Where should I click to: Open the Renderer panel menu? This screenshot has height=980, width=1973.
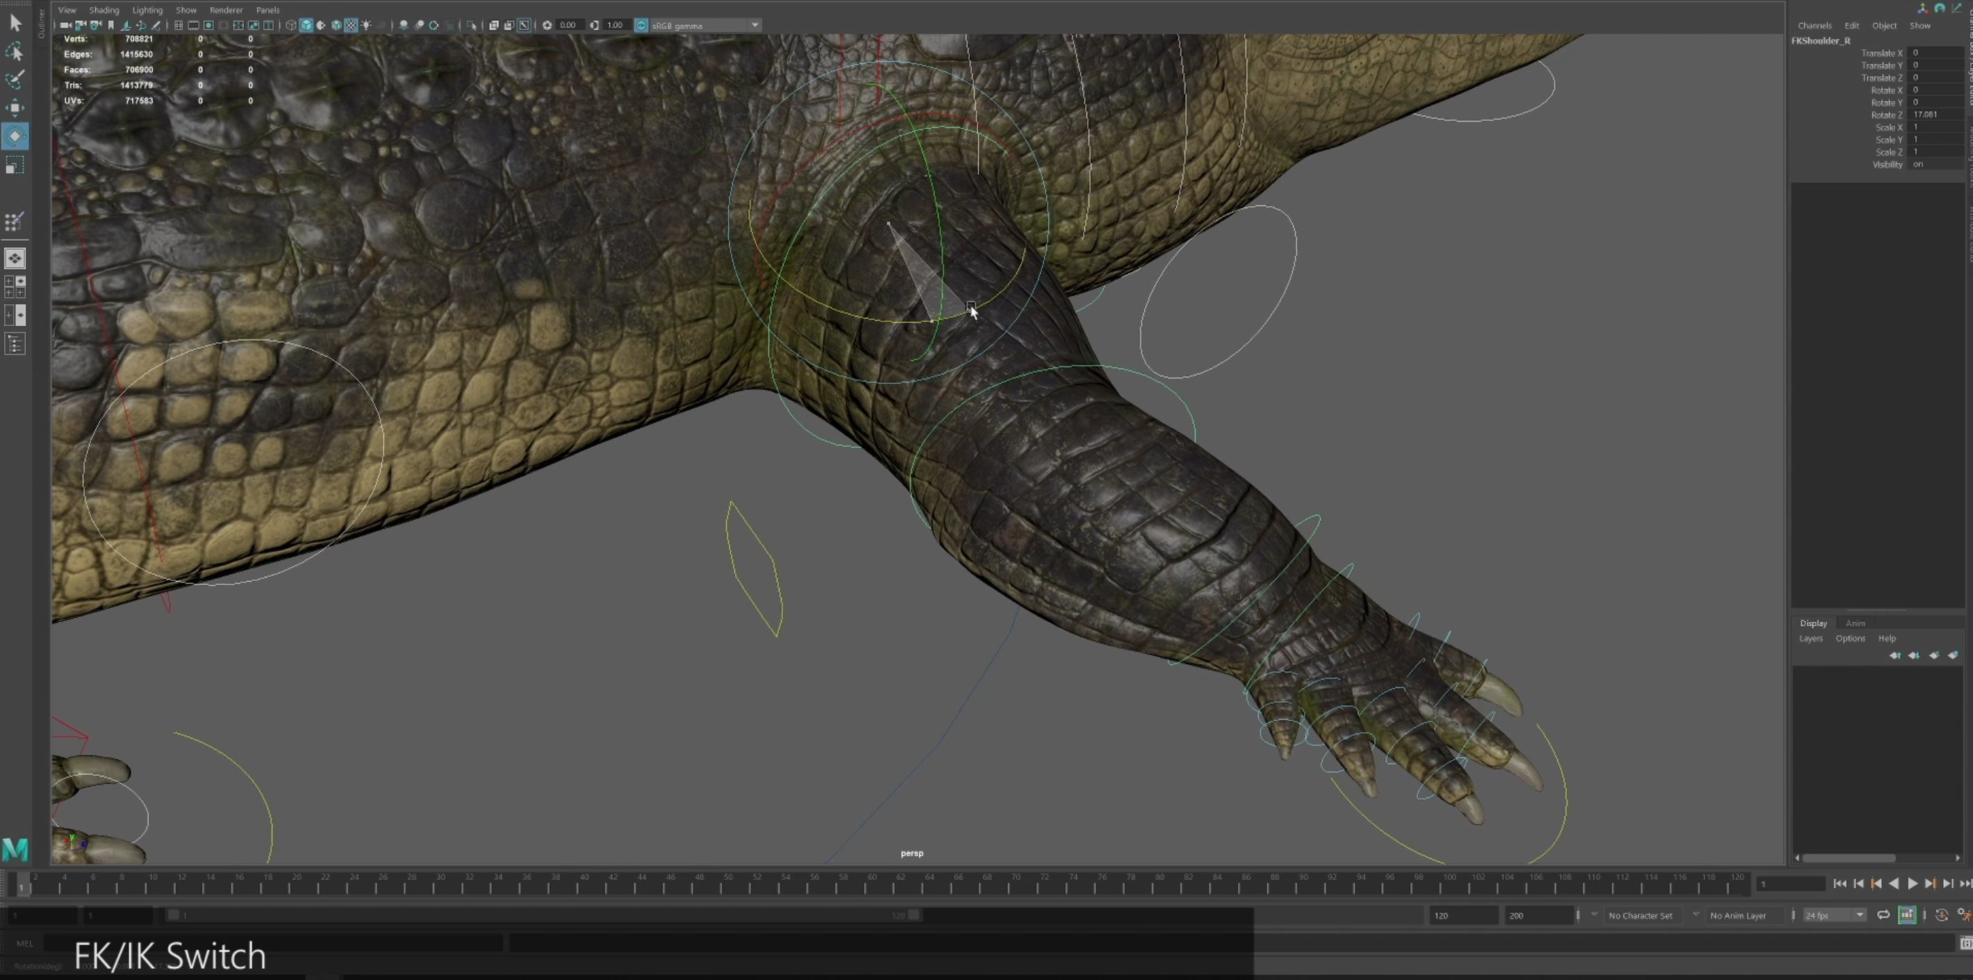coord(226,10)
